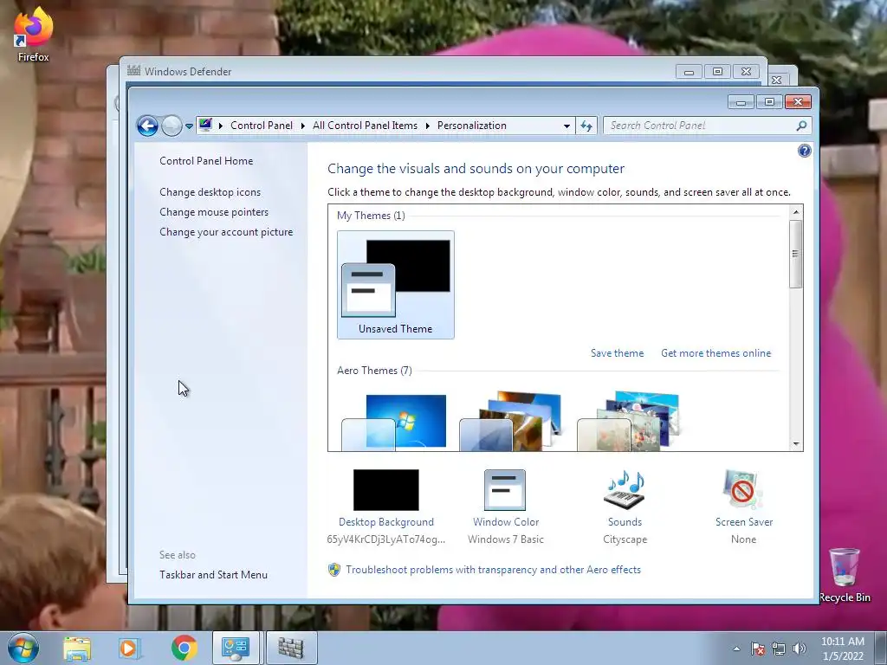Click the computer icon in the address bar
Viewport: 887px width, 665px height.
point(206,125)
